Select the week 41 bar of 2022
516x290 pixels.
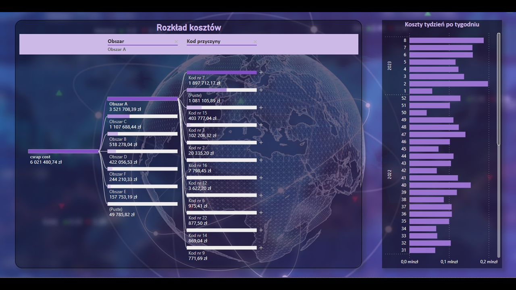point(434,178)
